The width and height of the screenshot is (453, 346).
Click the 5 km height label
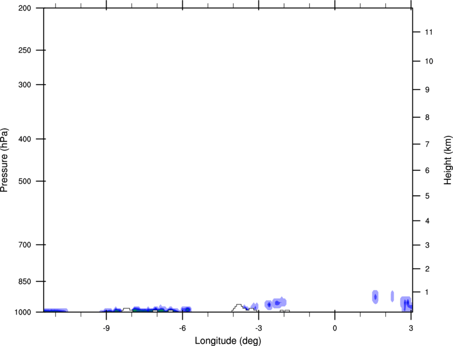(427, 196)
